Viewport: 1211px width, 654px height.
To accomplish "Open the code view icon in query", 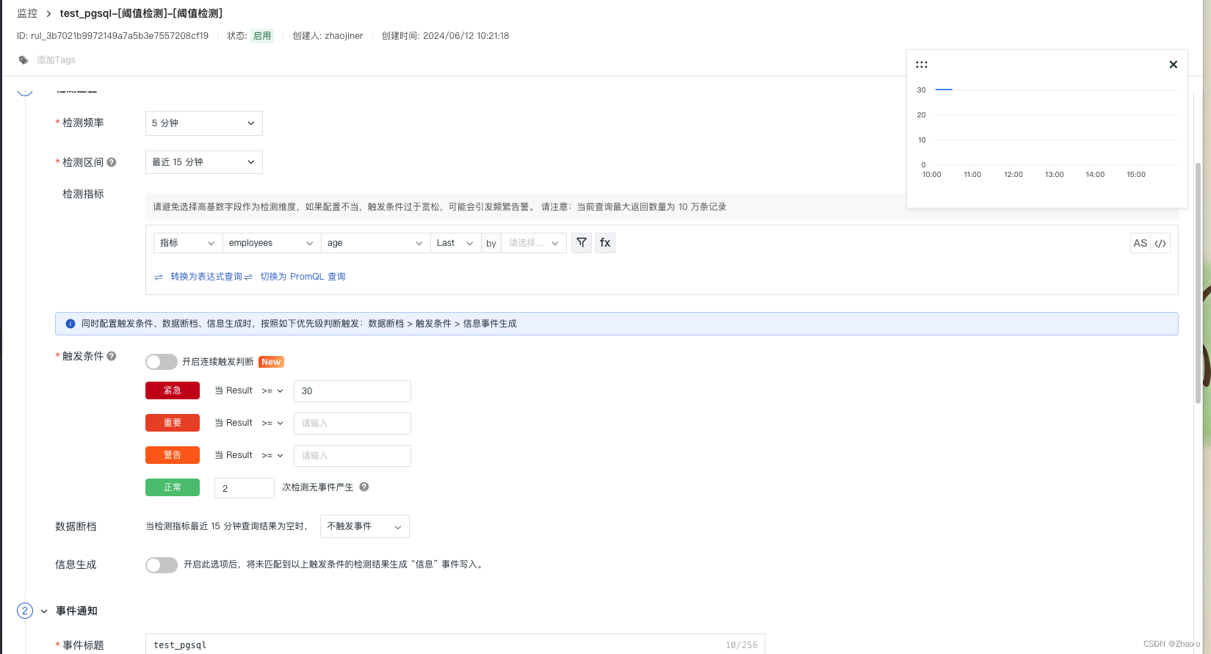I will point(1160,243).
